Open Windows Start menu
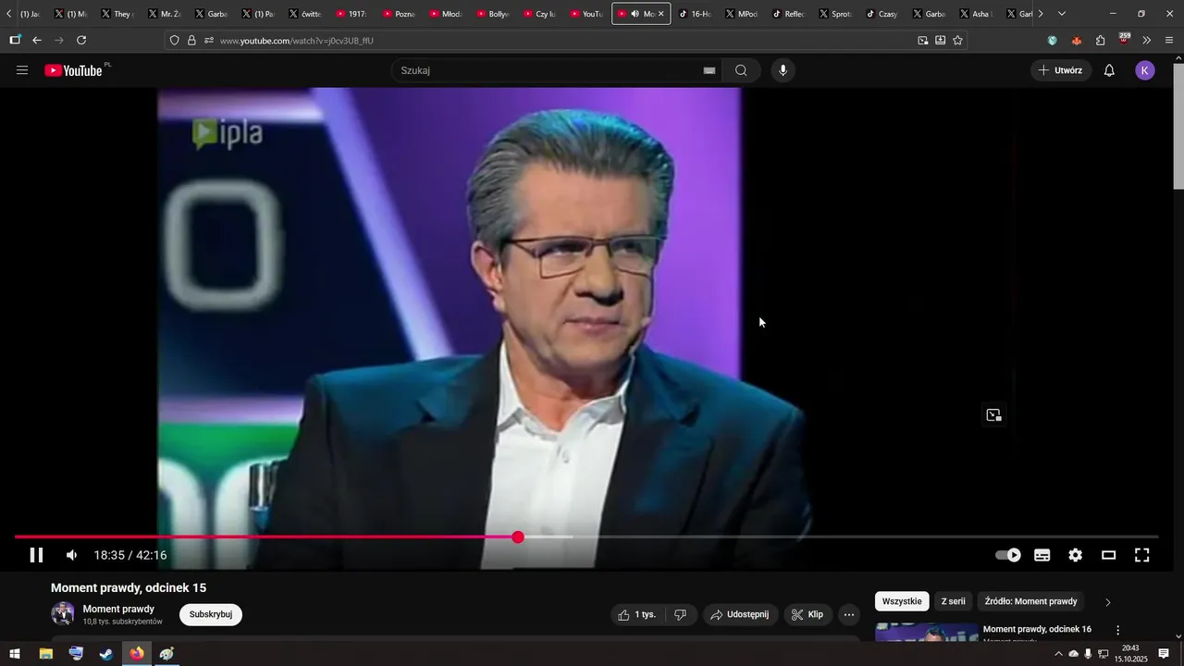 coord(15,654)
